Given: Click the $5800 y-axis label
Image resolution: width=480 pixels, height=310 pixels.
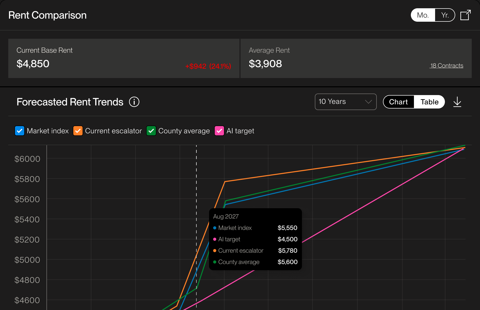Looking at the screenshot, I should (x=27, y=179).
